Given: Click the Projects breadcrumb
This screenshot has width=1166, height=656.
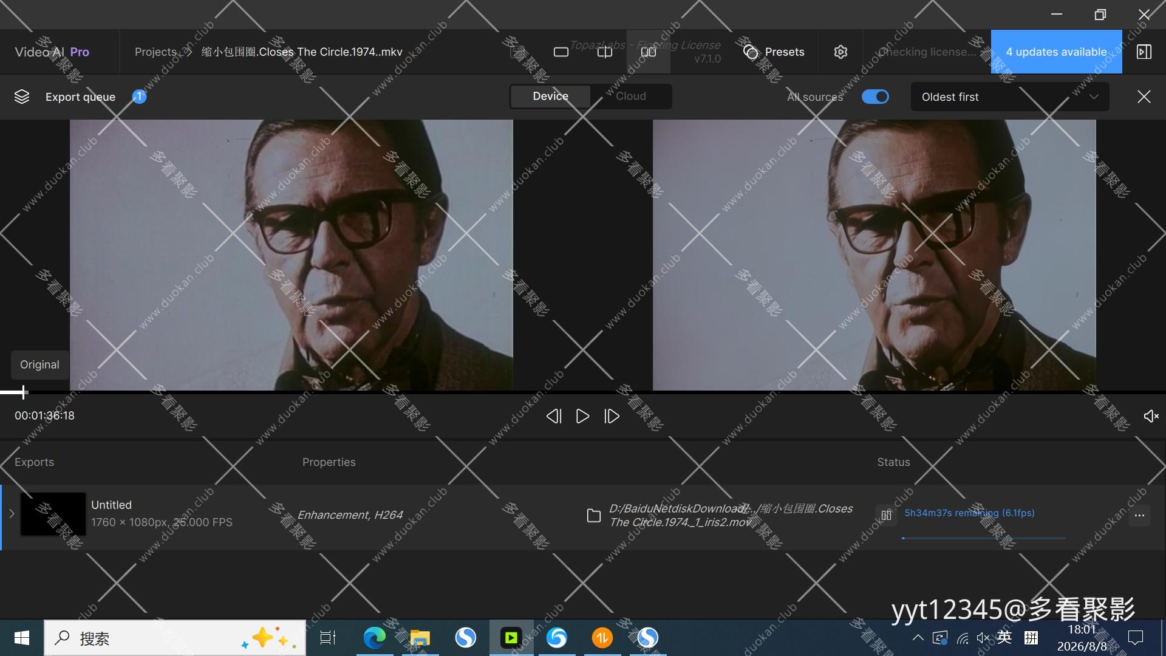Looking at the screenshot, I should pyautogui.click(x=155, y=52).
